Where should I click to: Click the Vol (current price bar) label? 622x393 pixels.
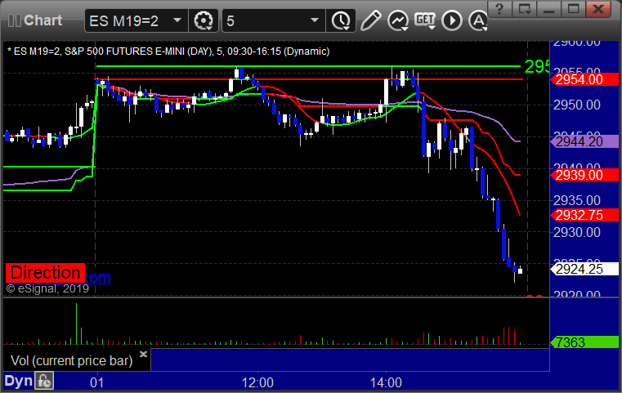(72, 360)
